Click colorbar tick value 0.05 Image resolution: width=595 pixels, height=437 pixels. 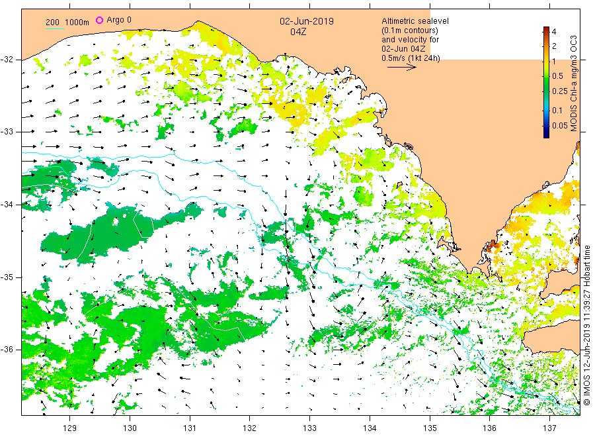(x=560, y=126)
